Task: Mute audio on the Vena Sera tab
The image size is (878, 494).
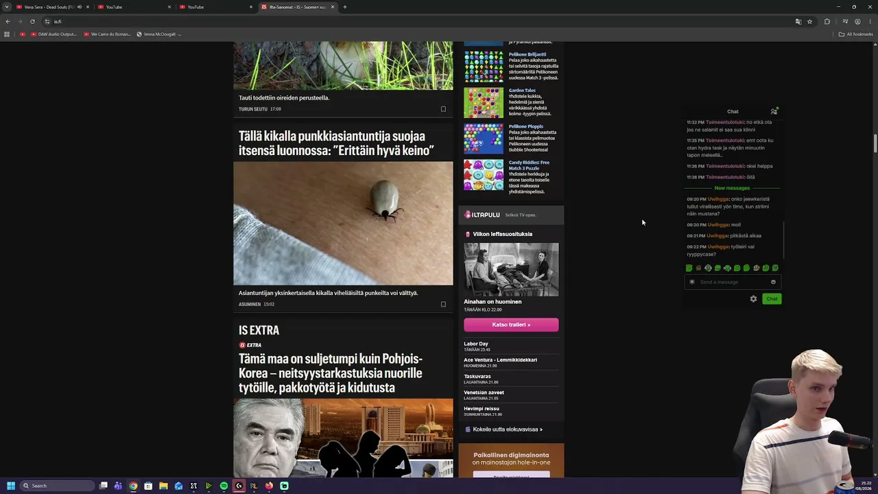Action: tap(80, 7)
